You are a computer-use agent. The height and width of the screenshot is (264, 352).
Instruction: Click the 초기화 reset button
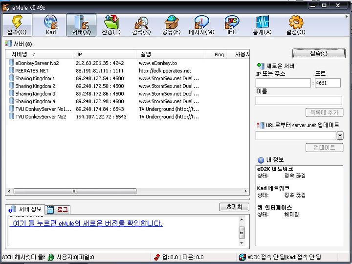coord(234,207)
